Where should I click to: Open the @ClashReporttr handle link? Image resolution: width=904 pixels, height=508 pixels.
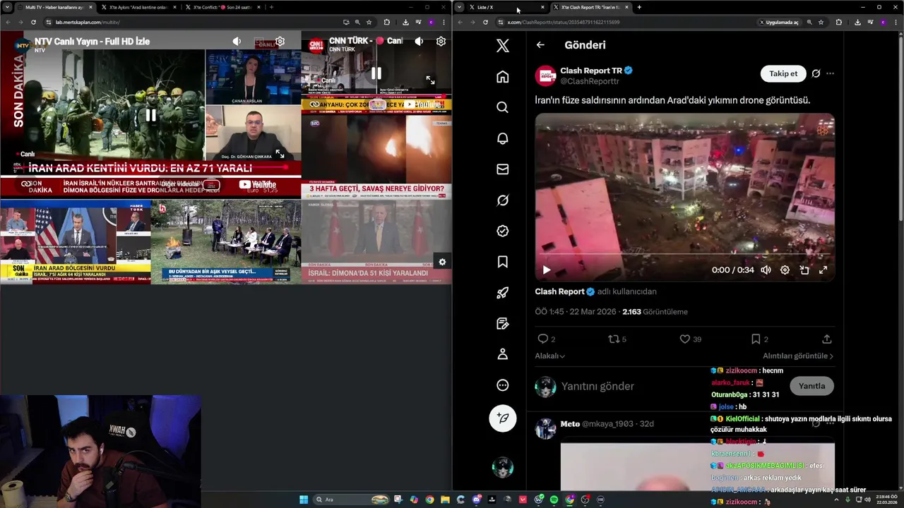click(x=590, y=82)
